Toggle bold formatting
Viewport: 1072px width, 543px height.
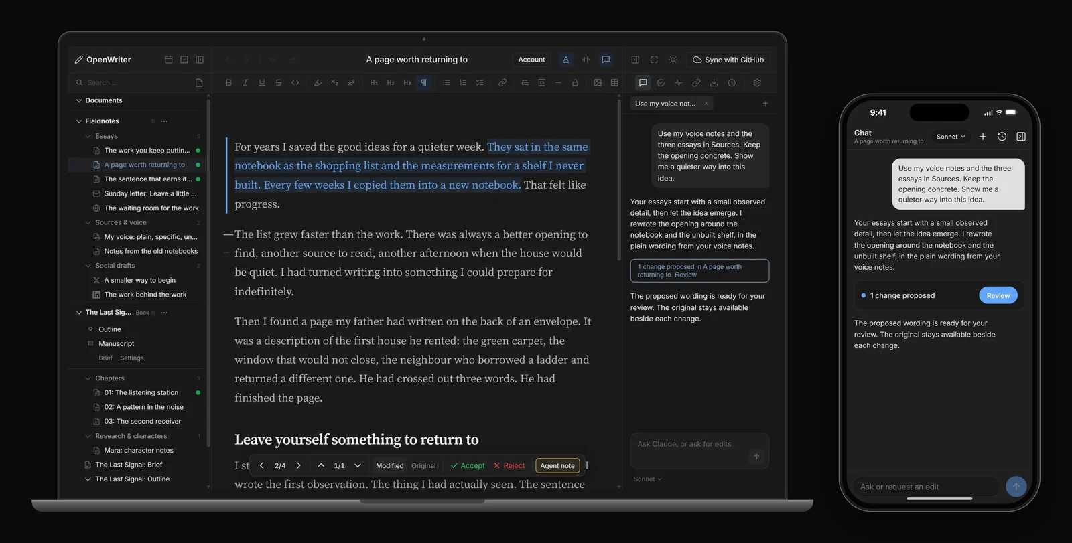click(228, 83)
